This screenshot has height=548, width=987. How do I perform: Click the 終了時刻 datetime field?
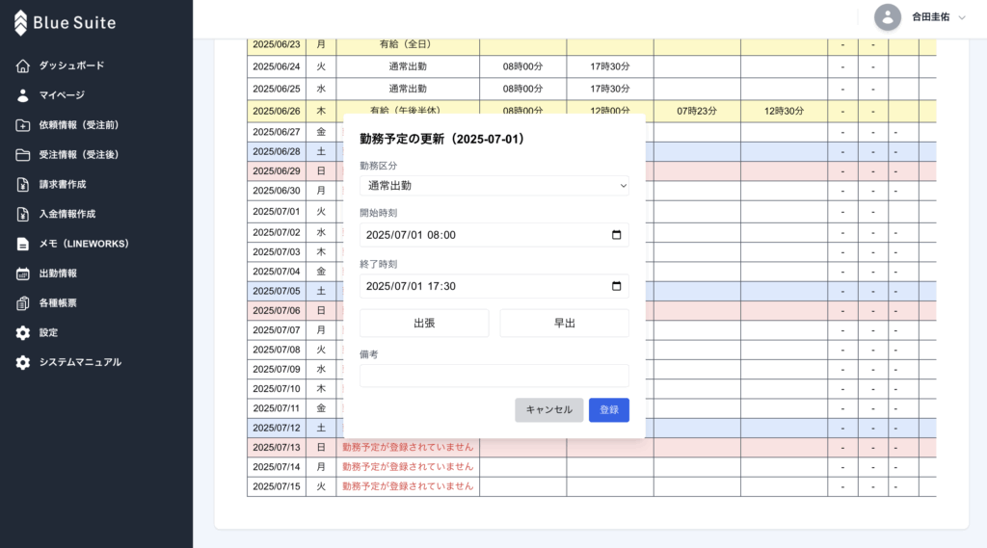click(x=494, y=286)
